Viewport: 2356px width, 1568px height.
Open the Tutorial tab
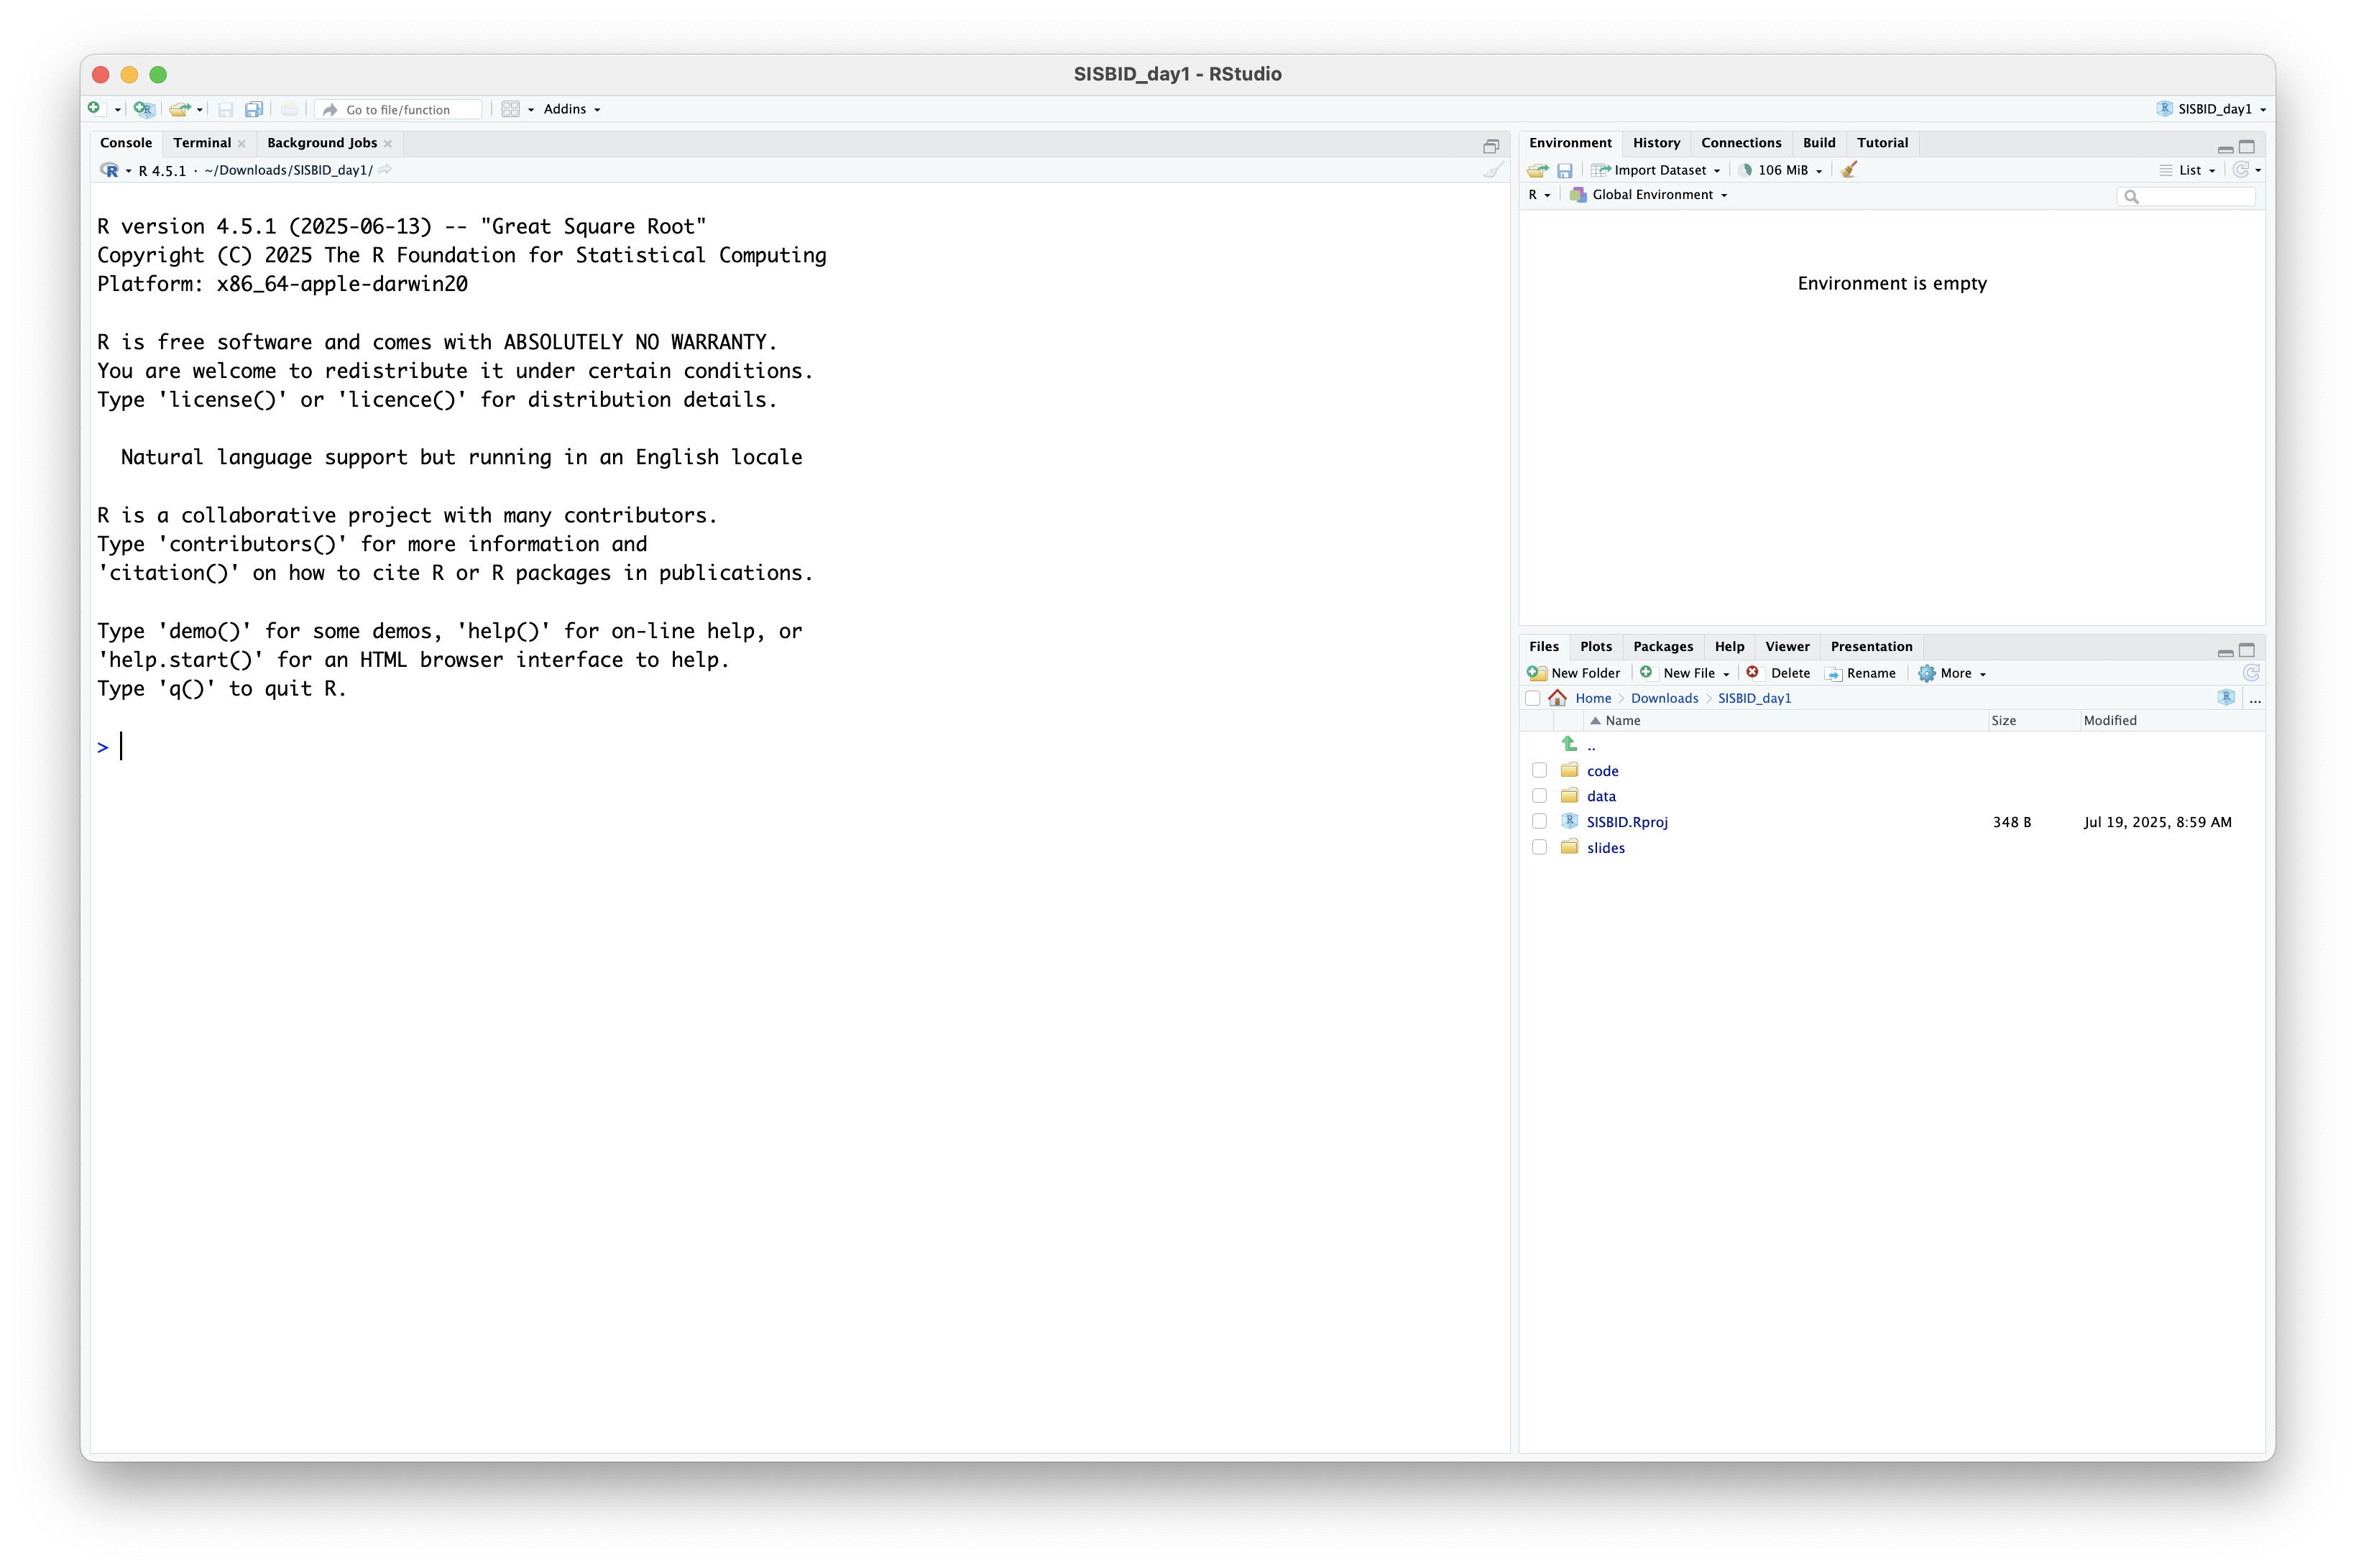[1882, 143]
